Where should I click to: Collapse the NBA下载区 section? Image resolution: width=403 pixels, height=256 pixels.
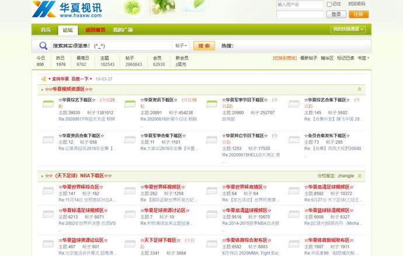pyautogui.click(x=360, y=176)
